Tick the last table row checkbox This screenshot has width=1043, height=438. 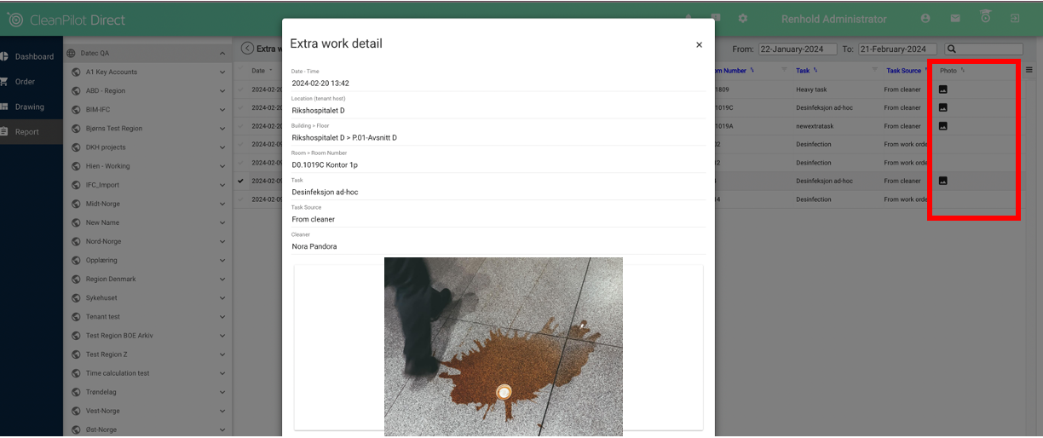240,199
